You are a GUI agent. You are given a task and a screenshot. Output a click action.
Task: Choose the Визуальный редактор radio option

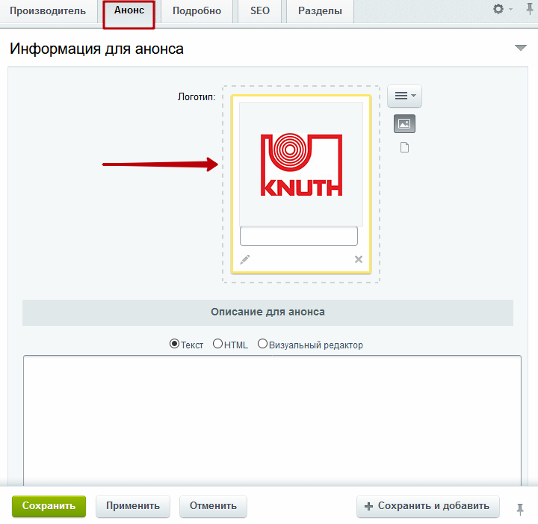(262, 344)
